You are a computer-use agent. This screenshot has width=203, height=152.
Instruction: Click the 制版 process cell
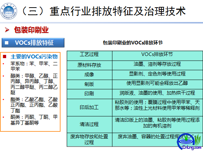point(90,84)
